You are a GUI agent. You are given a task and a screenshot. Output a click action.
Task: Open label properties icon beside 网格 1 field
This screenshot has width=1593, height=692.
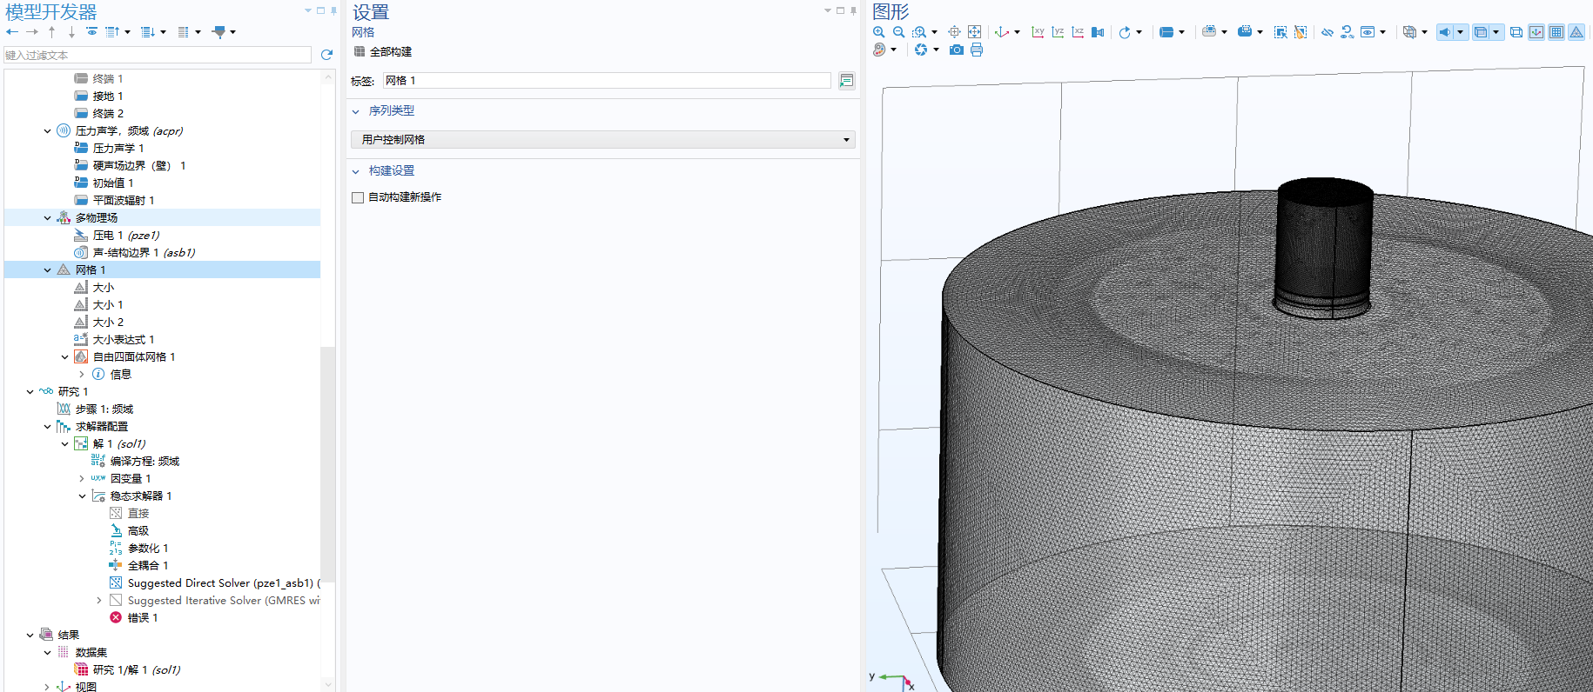846,81
